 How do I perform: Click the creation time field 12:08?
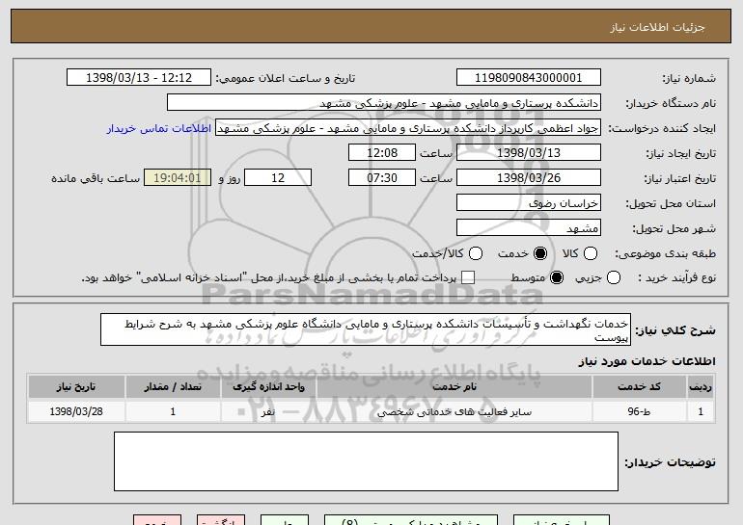coord(382,153)
